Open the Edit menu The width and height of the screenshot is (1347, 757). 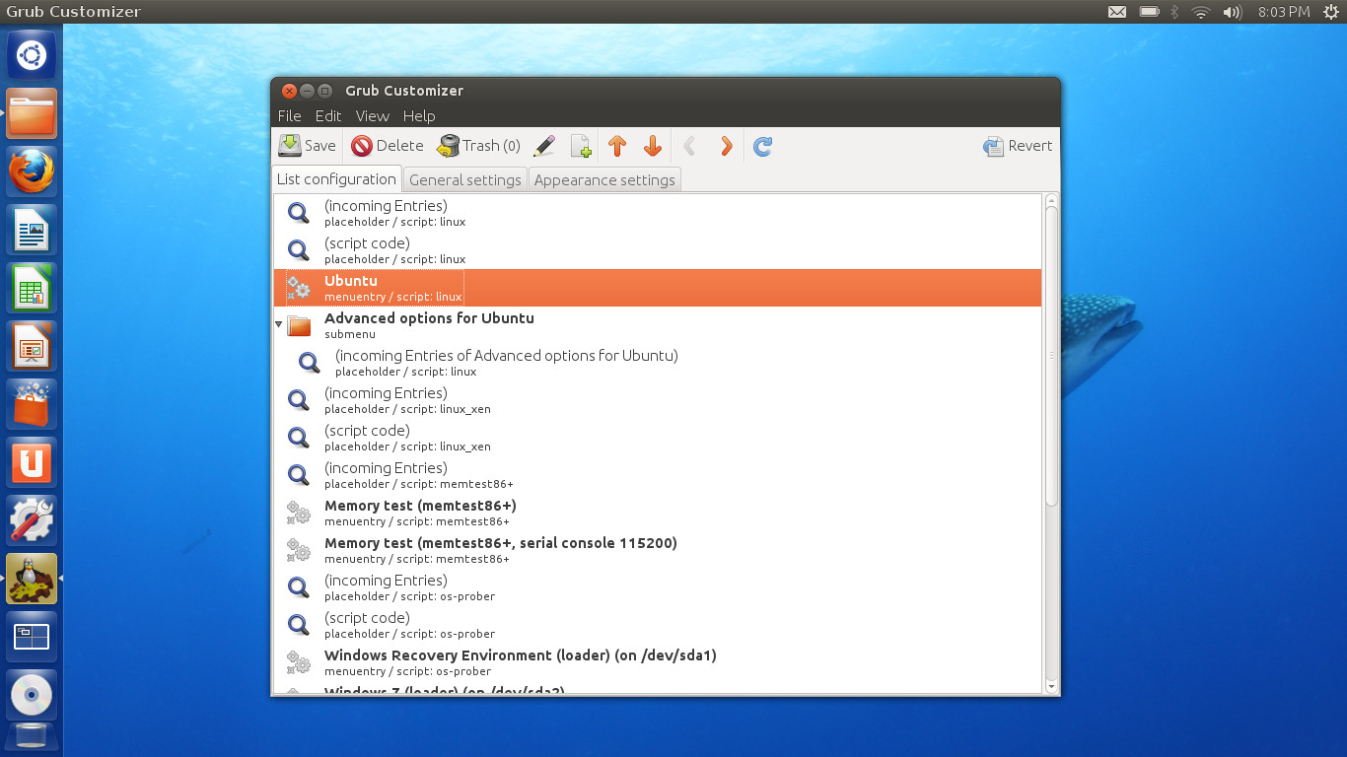click(x=328, y=115)
